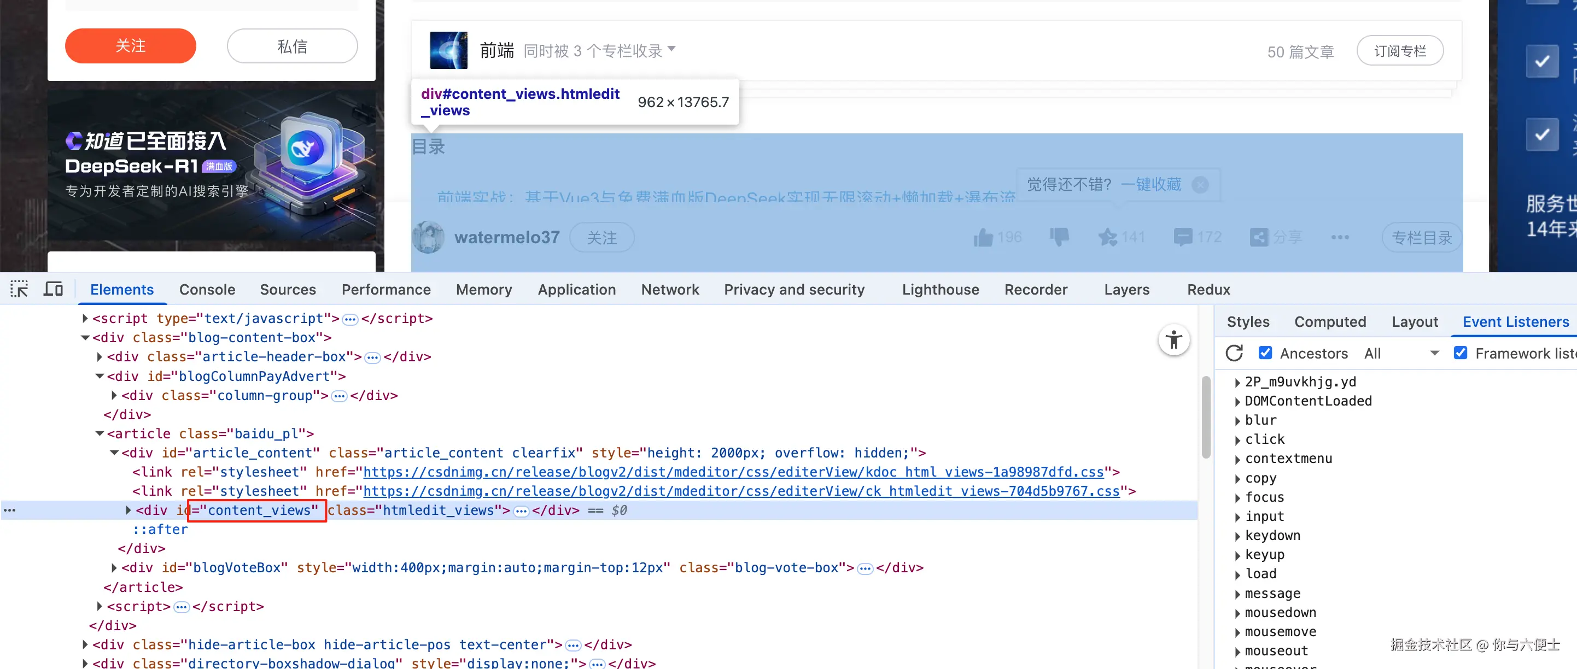Open the All listeners filter dropdown

click(1401, 353)
